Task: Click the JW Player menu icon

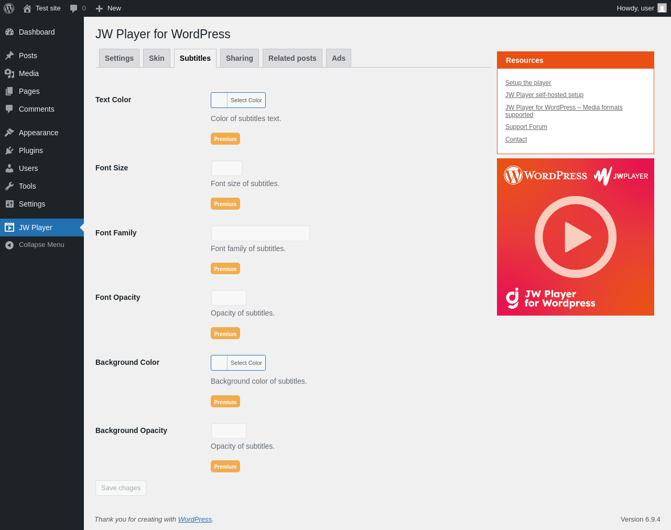Action: [x=9, y=228]
